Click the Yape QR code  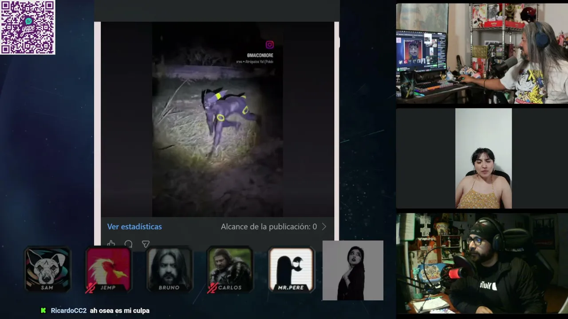28,27
